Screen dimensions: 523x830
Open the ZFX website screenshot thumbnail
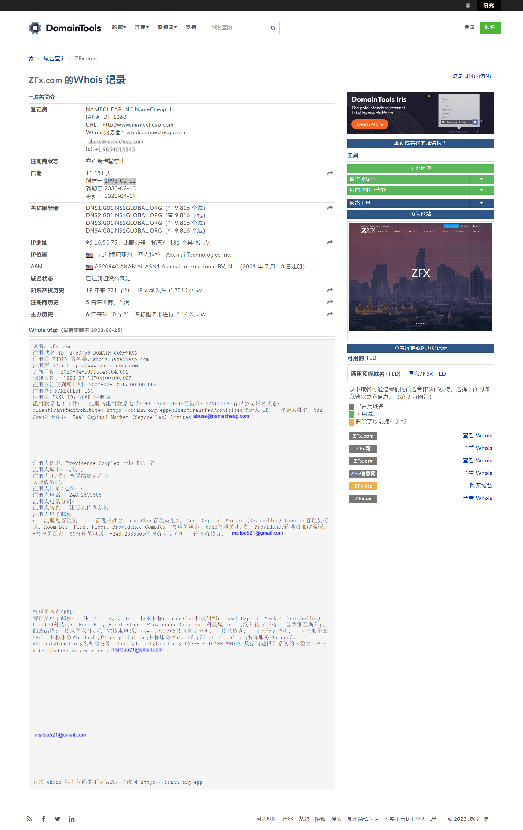point(421,277)
